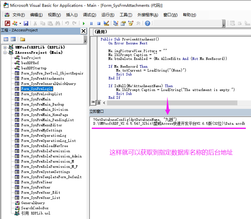
Task: Click the View Microsoft Access icon
Action: [x=7, y=23]
